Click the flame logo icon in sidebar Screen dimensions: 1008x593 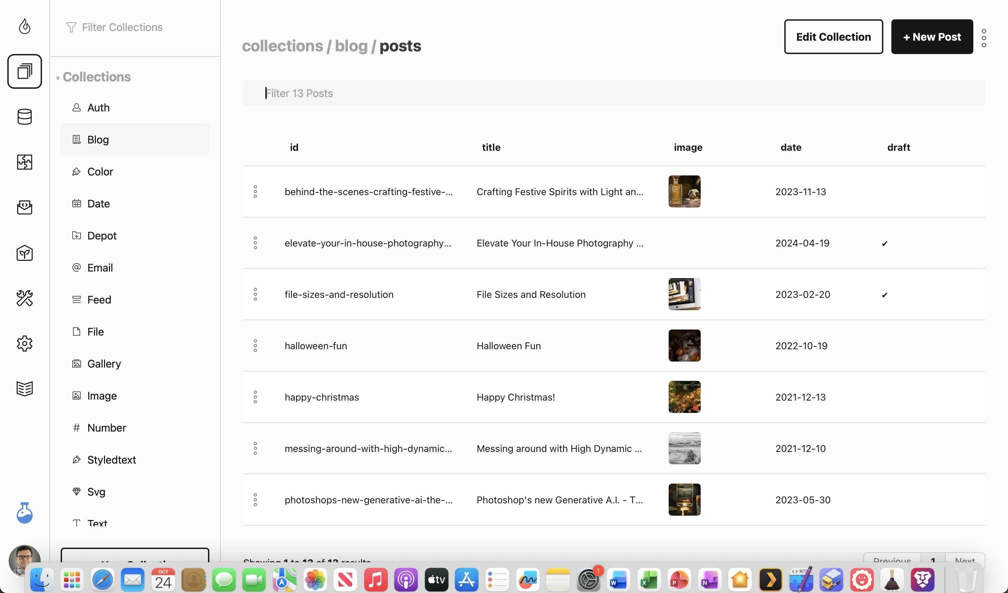point(24,26)
